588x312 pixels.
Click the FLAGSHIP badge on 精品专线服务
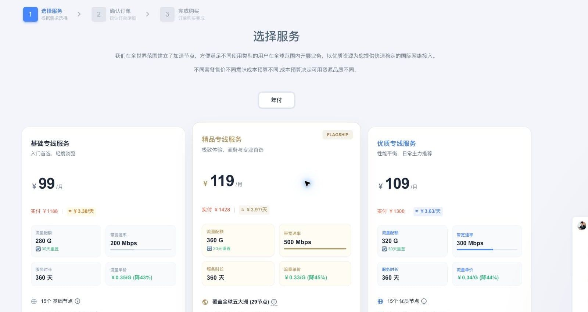point(337,135)
